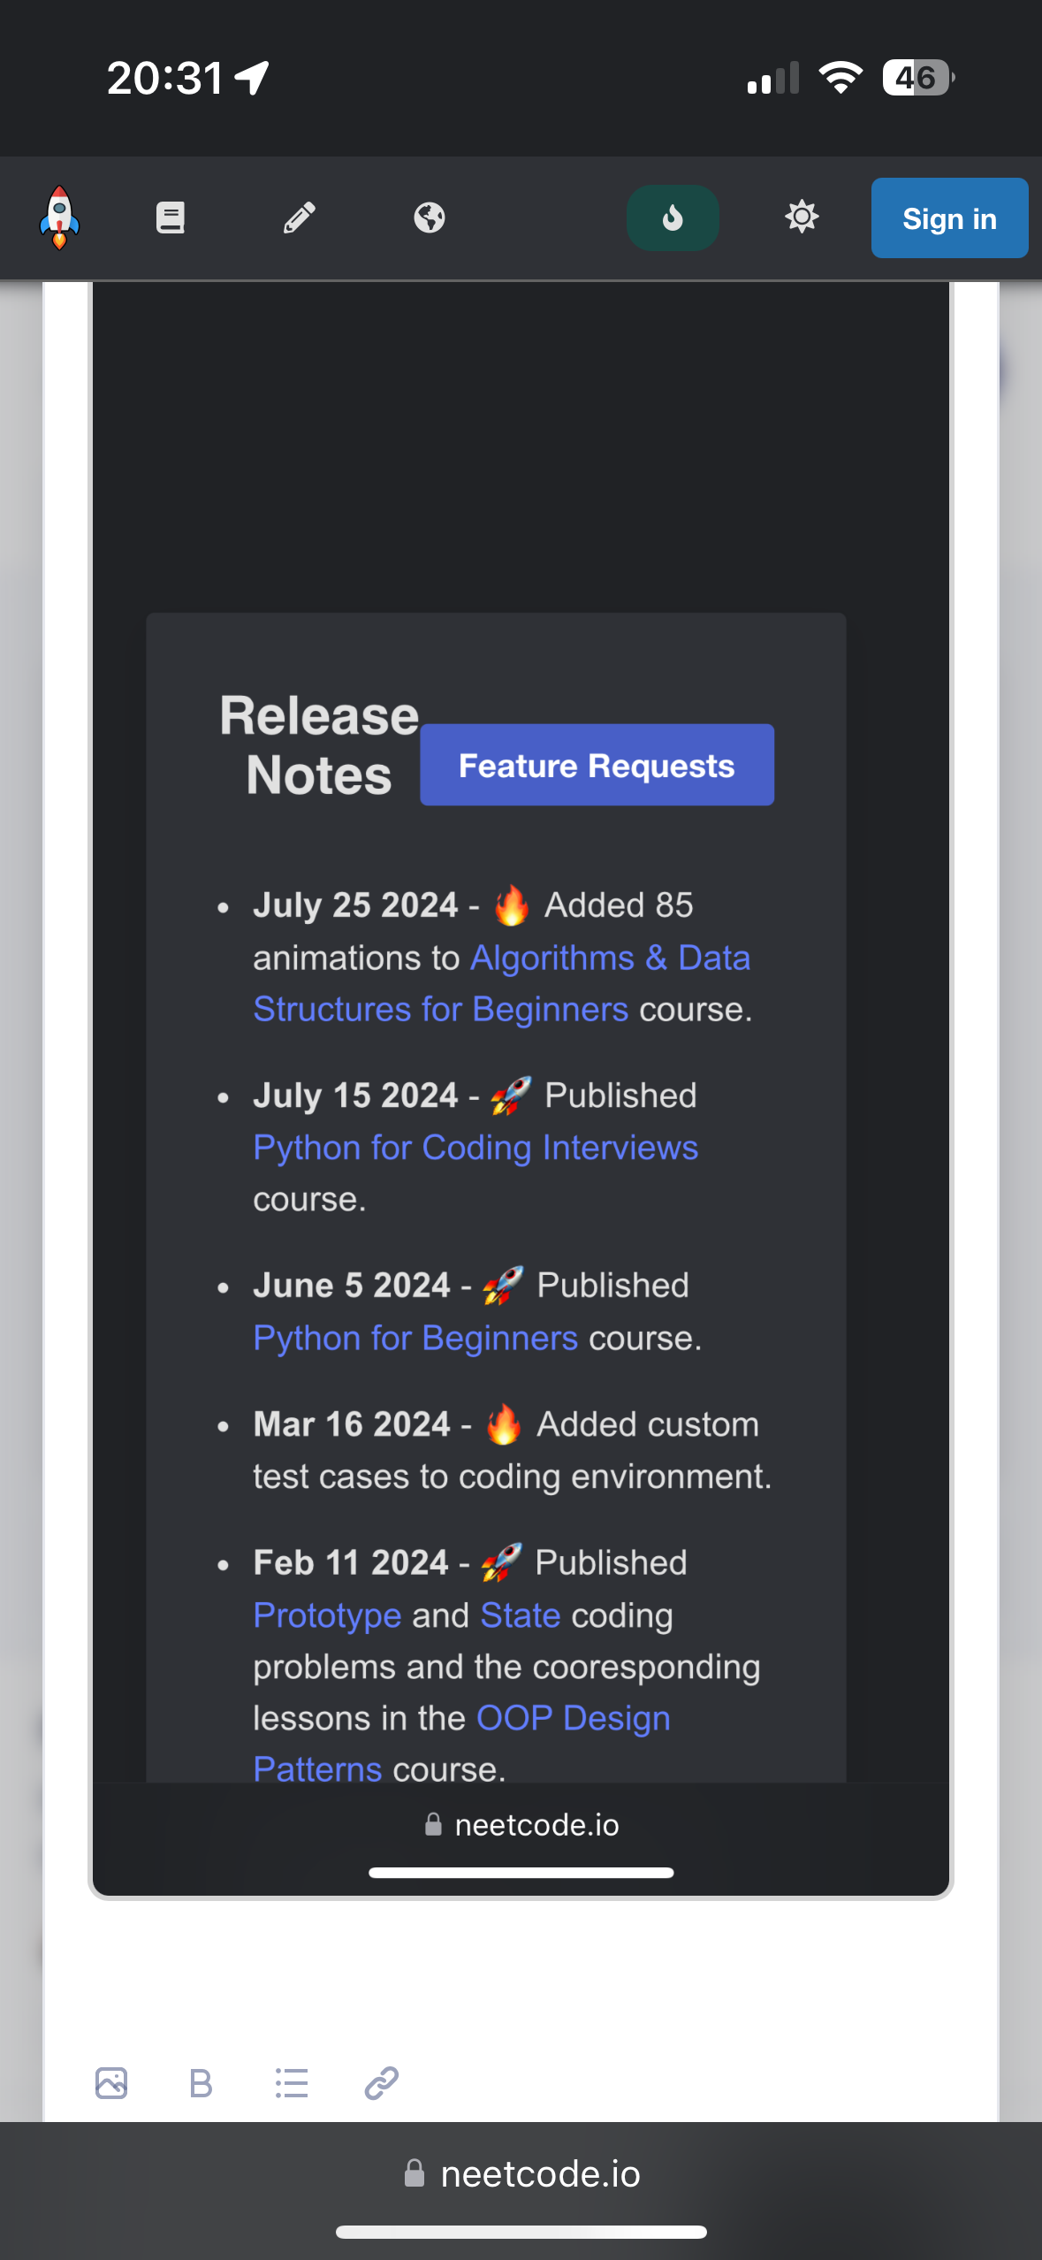Tap the 20:31 clock in status bar
Viewport: 1042px width, 2260px height.
165,78
